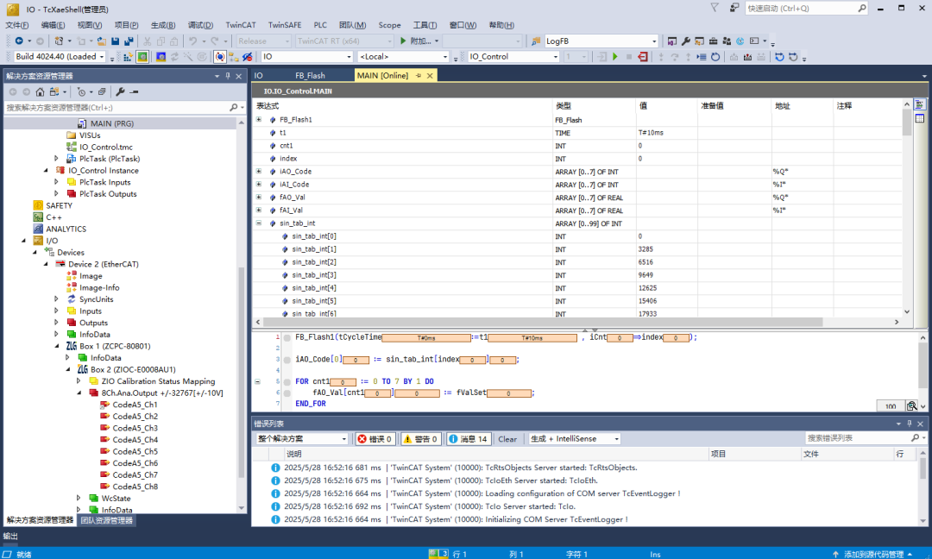Viewport: 932px width, 559px height.
Task: Open the 整个解决方案 scope dropdown
Action: click(344, 439)
